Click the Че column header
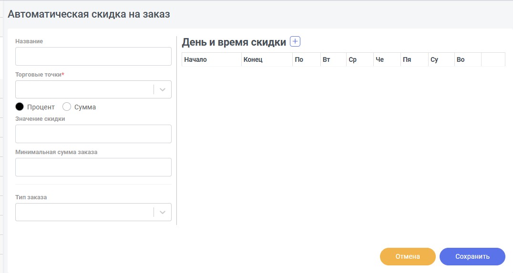Viewport: 513px width, 273px height. 387,59
